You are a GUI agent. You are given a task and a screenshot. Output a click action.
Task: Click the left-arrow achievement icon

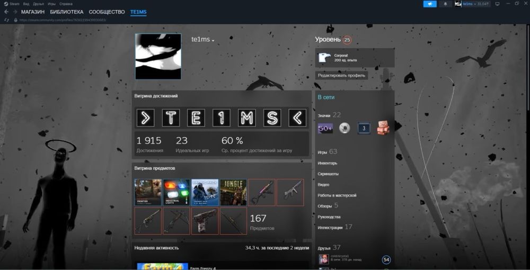pos(297,118)
